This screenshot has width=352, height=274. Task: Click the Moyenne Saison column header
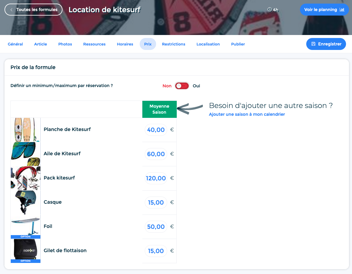pyautogui.click(x=159, y=109)
